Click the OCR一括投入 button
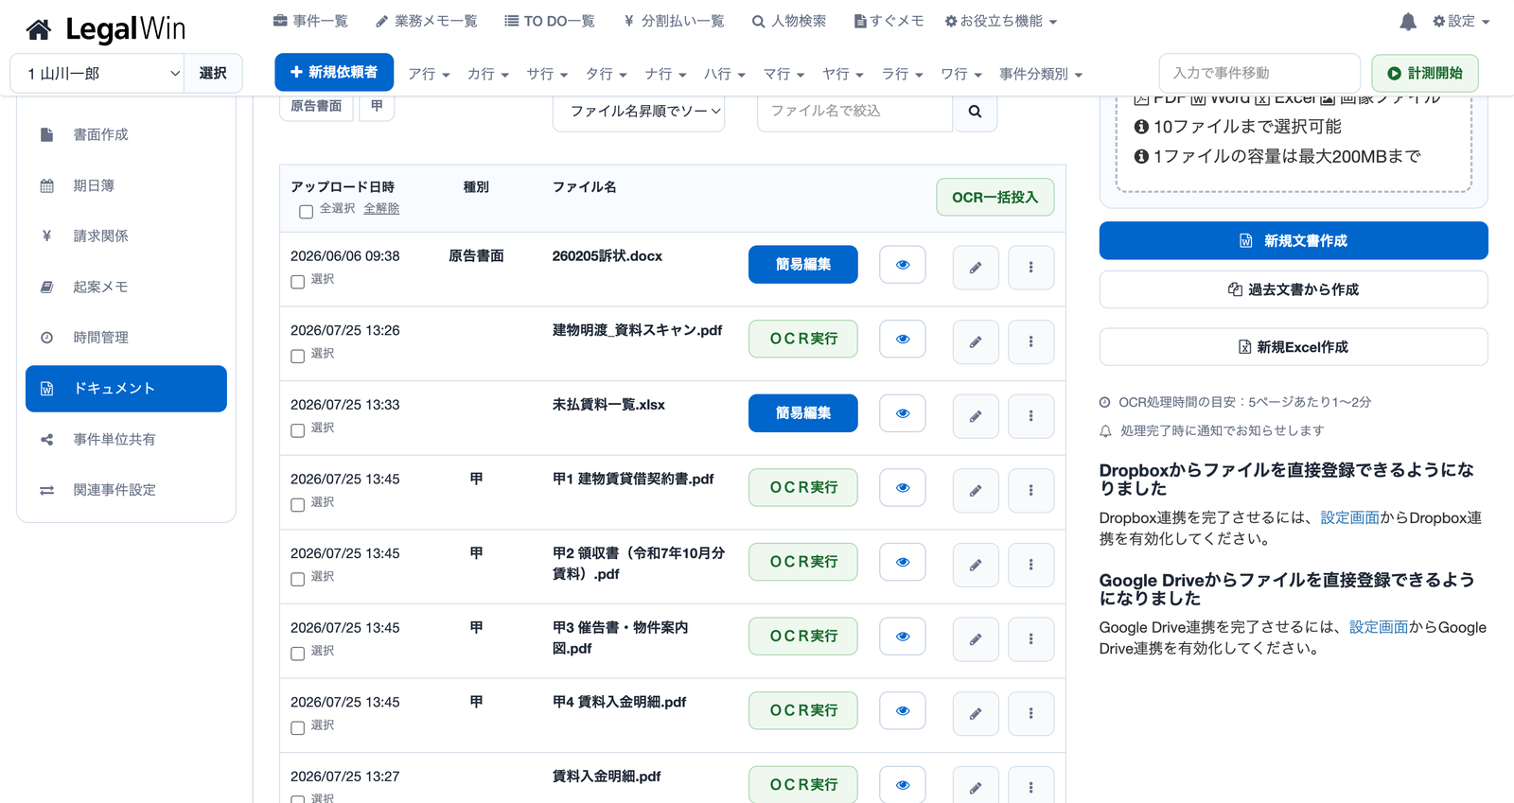 pyautogui.click(x=995, y=198)
